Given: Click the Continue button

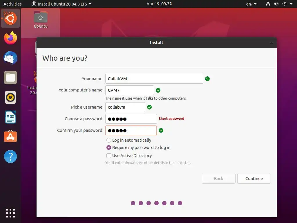Looking at the screenshot, I should point(254,179).
